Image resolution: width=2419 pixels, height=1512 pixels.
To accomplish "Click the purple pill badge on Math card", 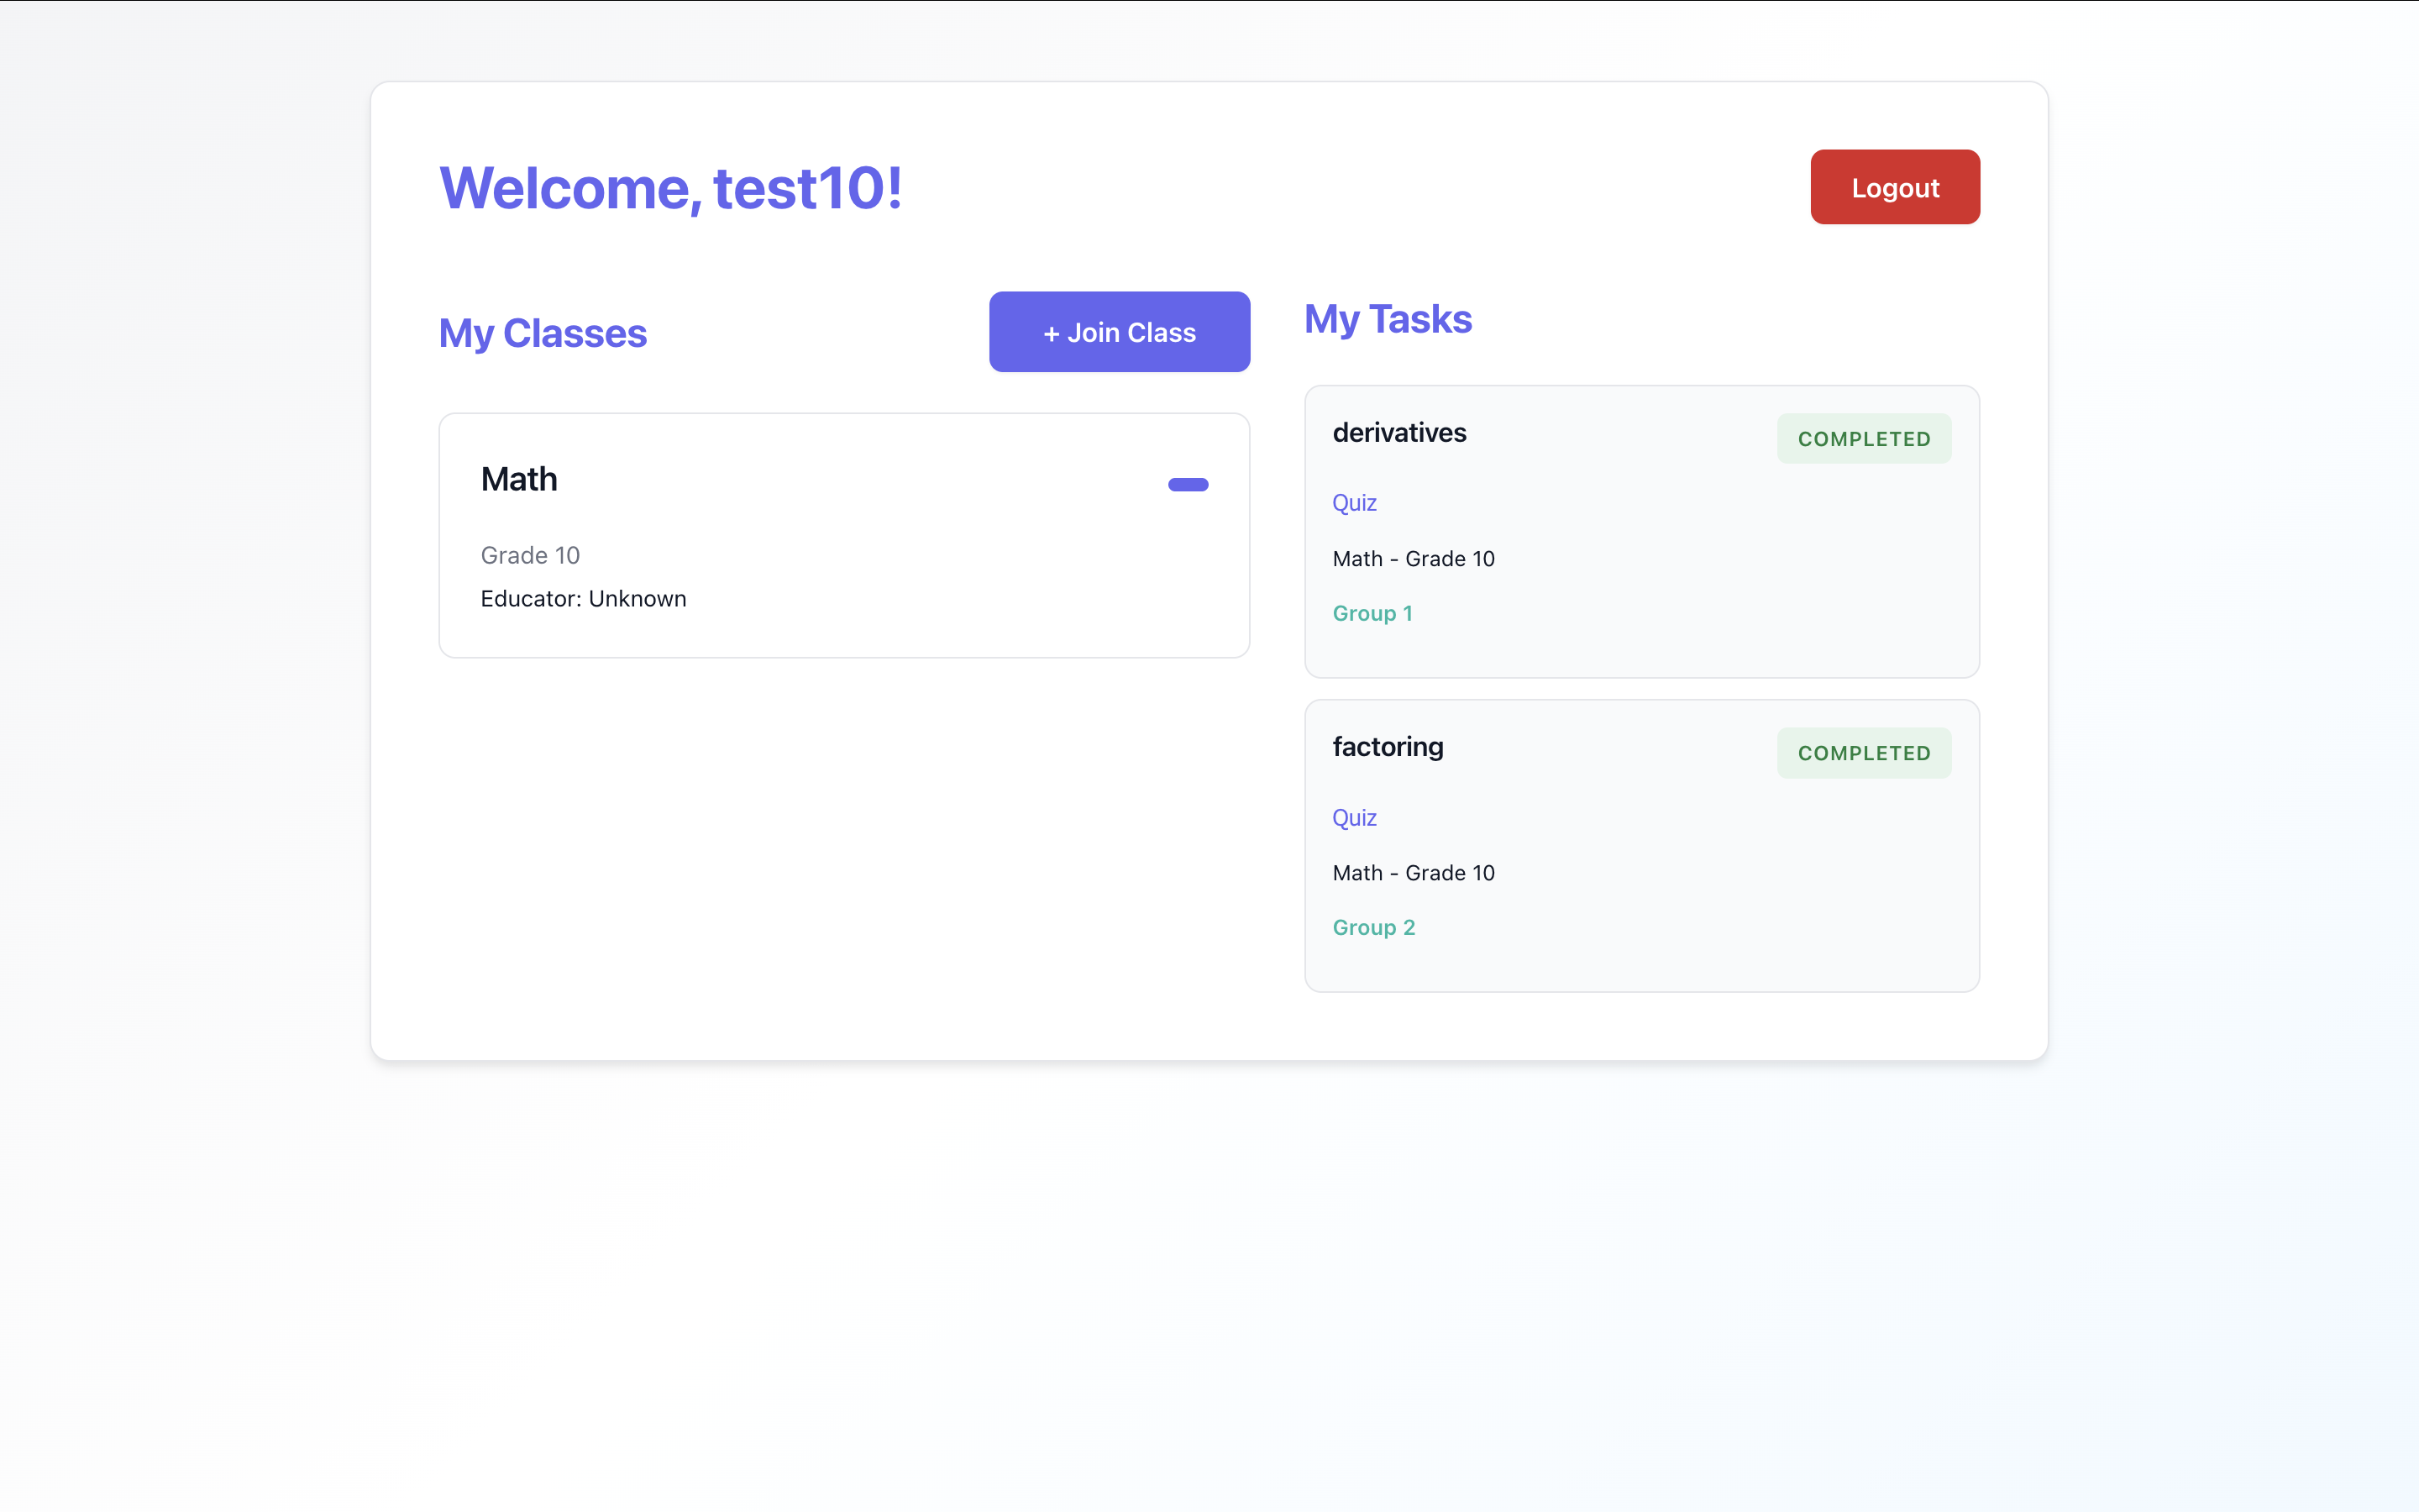I will (1188, 485).
